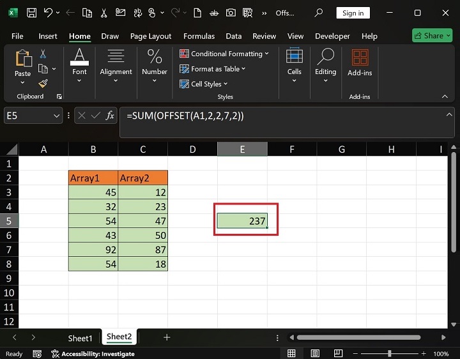This screenshot has width=460, height=359.
Task: Open the Name Box dropdown arrow
Action: point(56,116)
